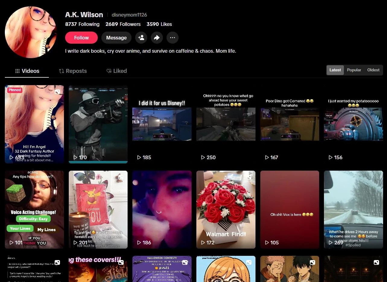Open the 'Poor Dino got Cornered' video

[x=290, y=124]
